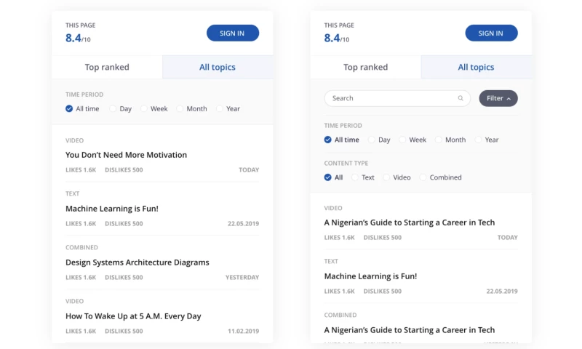This screenshot has height=349, width=582.
Task: Select Top ranked tab in right panel
Action: click(x=365, y=67)
